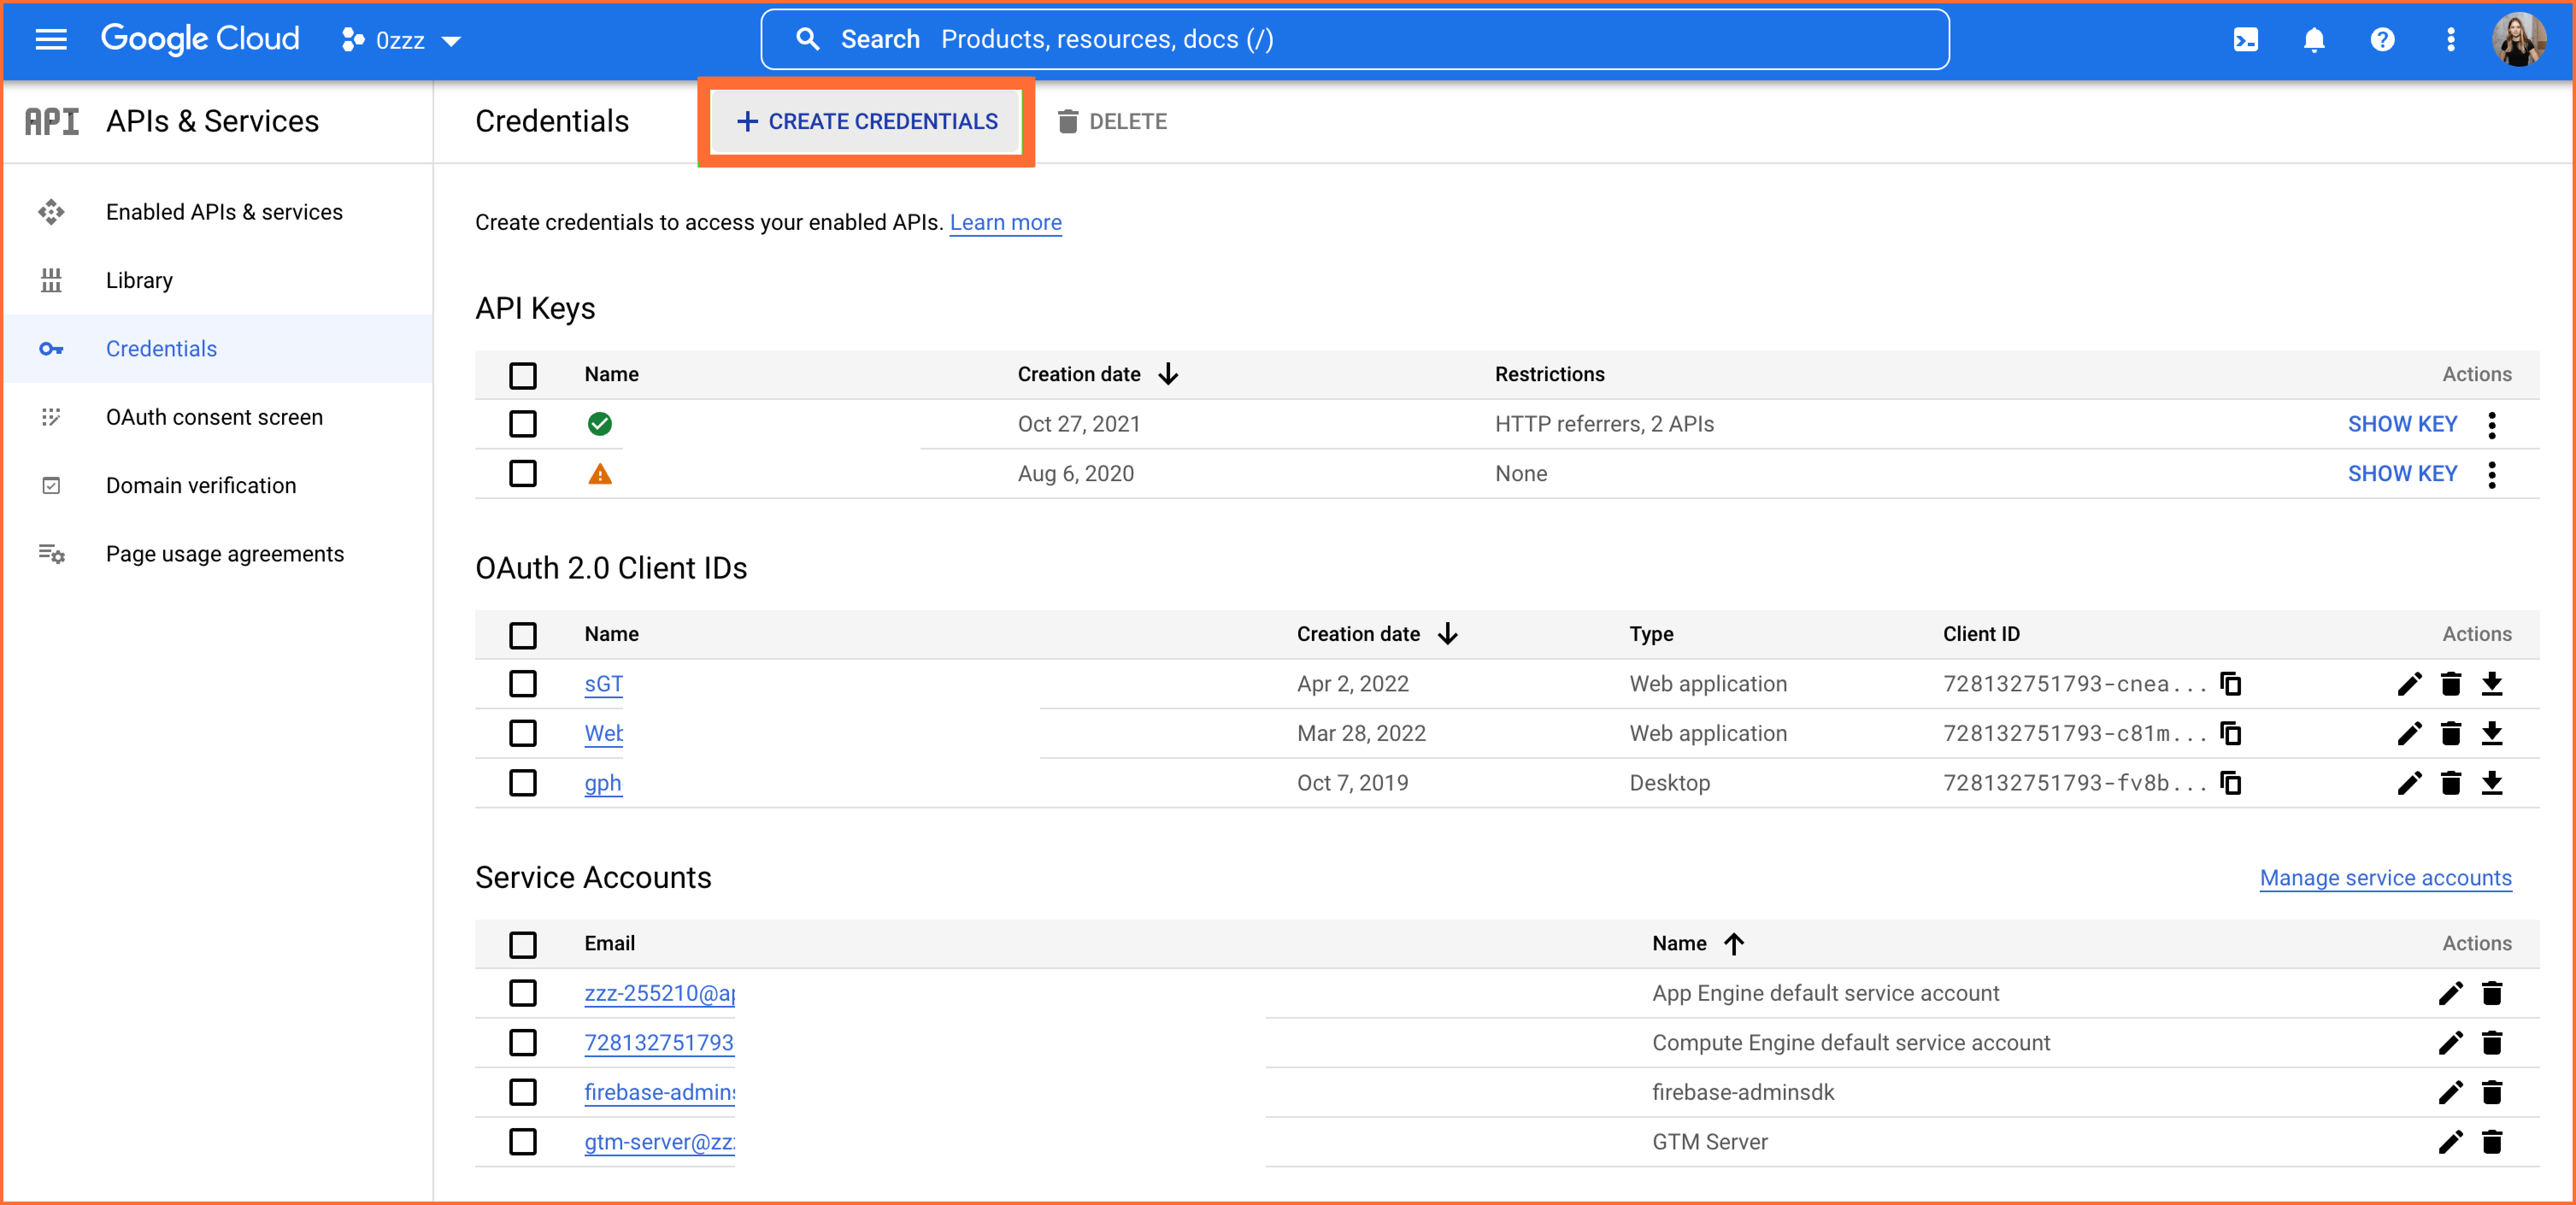Open the hamburger navigation menu

click(51, 40)
